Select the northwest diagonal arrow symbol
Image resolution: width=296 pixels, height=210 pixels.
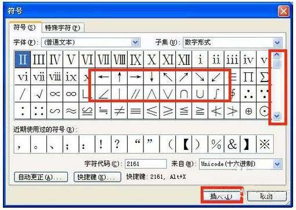pos(168,77)
